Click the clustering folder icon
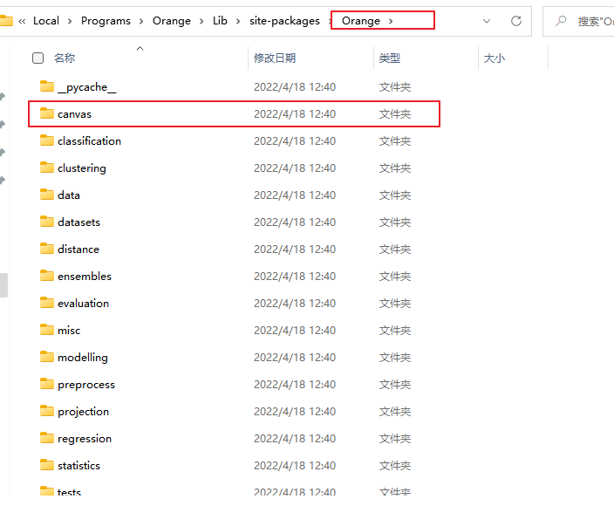 pyautogui.click(x=46, y=168)
